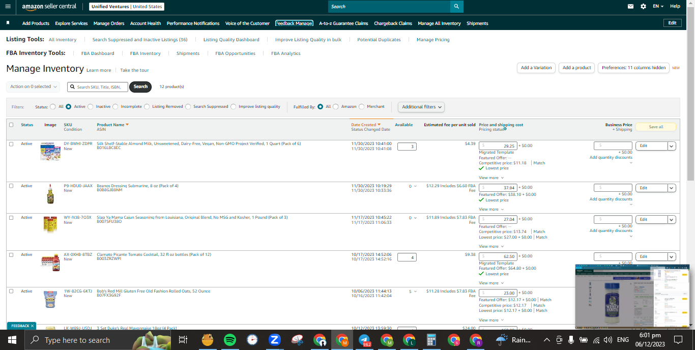Open Slap Ya Mama seasoning image
695x350 pixels.
[x=50, y=224]
